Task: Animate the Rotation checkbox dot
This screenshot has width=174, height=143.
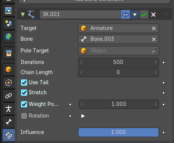Action: pos(70,116)
